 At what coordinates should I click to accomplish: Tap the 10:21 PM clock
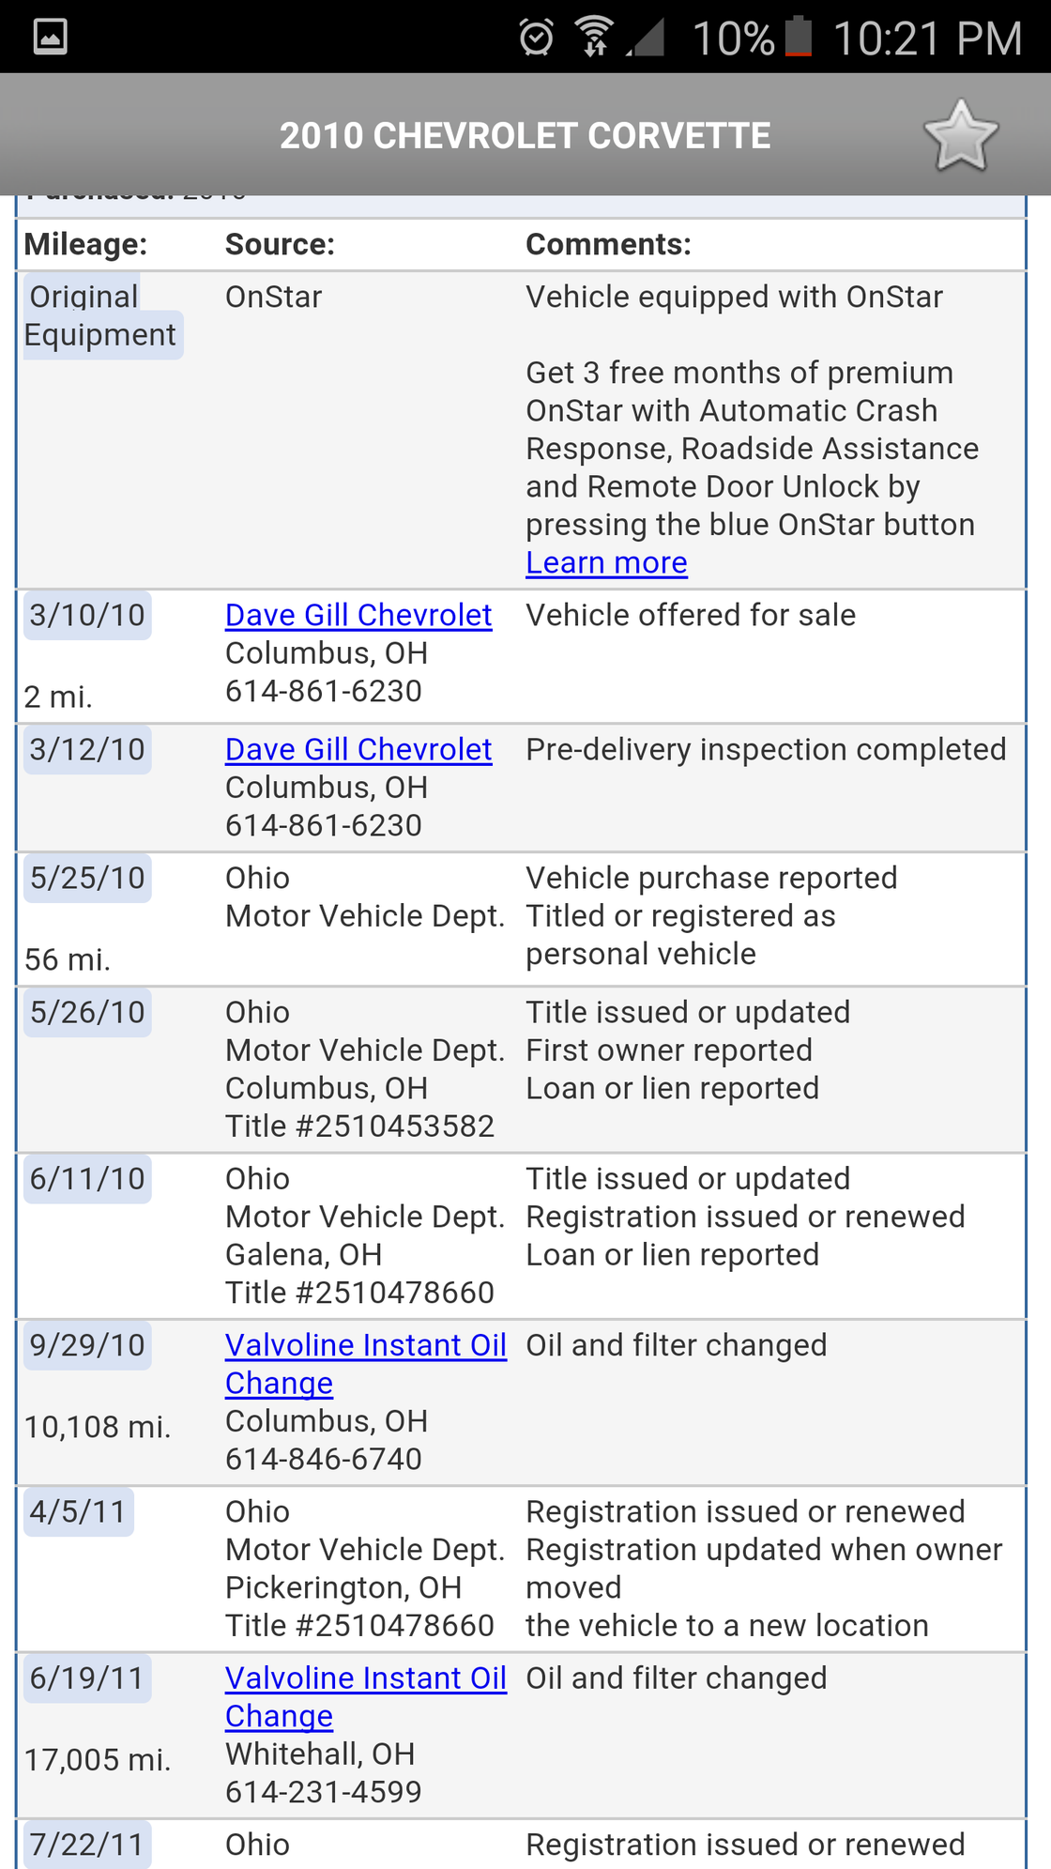(926, 38)
